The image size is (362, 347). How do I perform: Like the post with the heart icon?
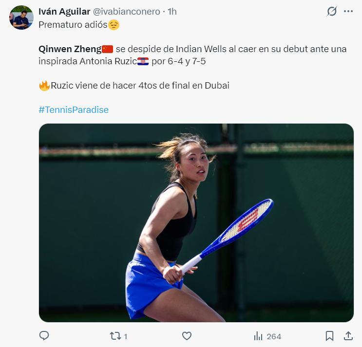click(186, 336)
